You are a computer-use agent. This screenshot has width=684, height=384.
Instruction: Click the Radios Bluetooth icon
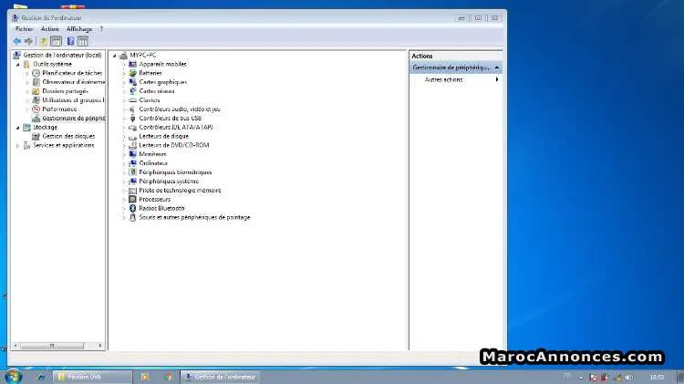(x=132, y=208)
